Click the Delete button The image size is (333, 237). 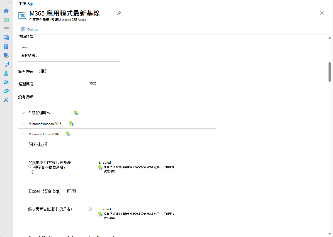(29, 29)
